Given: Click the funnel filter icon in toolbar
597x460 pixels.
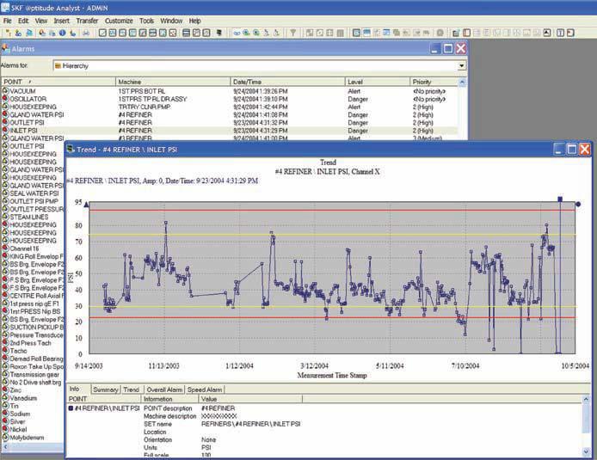Looking at the screenshot, I should pos(292,33).
